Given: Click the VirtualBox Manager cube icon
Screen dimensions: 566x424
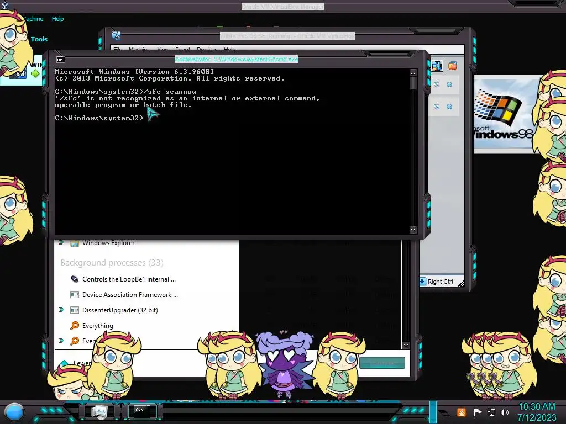Looking at the screenshot, I should [x=4, y=6].
